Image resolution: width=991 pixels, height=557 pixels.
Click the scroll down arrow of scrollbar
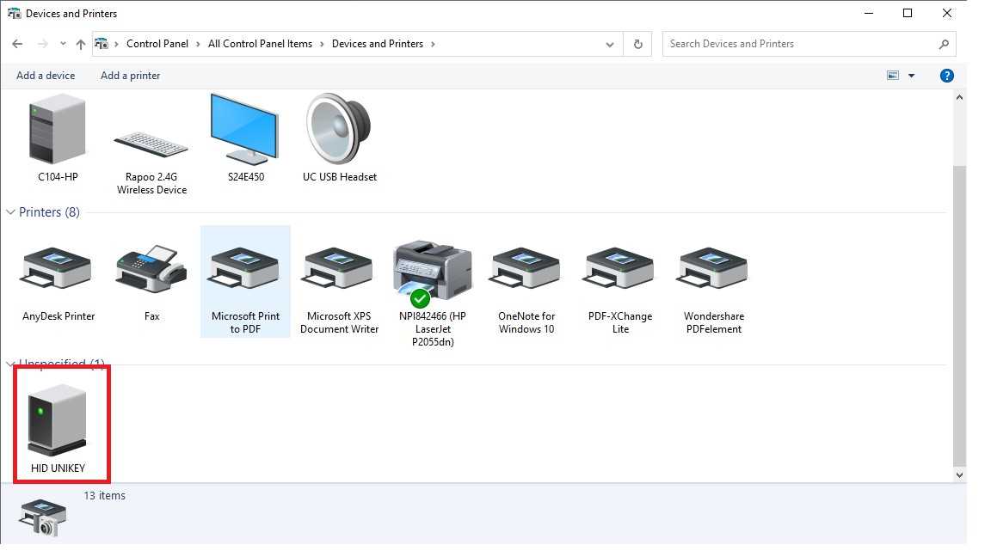(x=959, y=474)
